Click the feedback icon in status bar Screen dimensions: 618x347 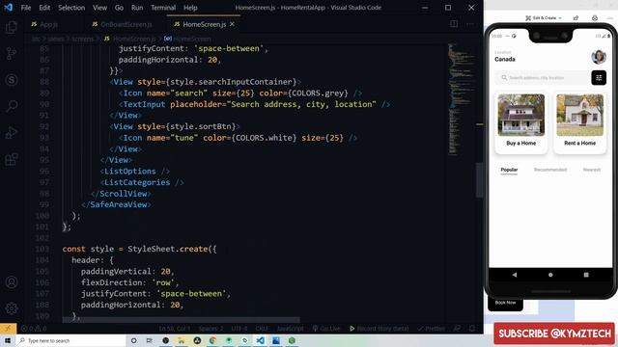coord(457,328)
